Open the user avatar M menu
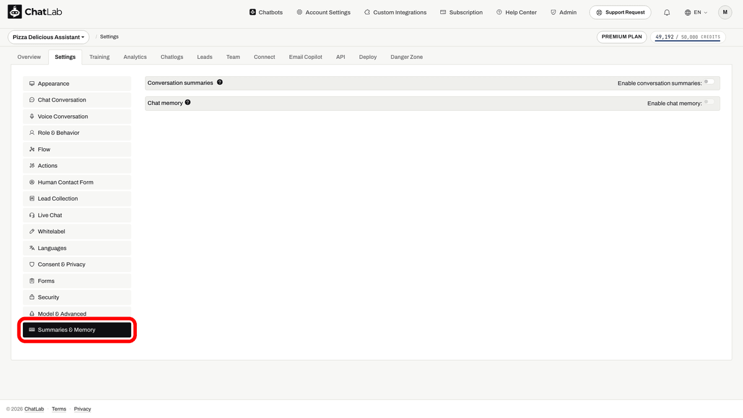 pyautogui.click(x=725, y=12)
